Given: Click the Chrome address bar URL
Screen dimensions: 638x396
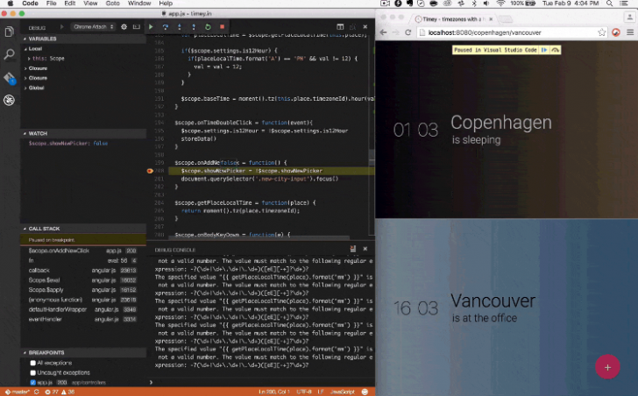Looking at the screenshot, I should 485,32.
